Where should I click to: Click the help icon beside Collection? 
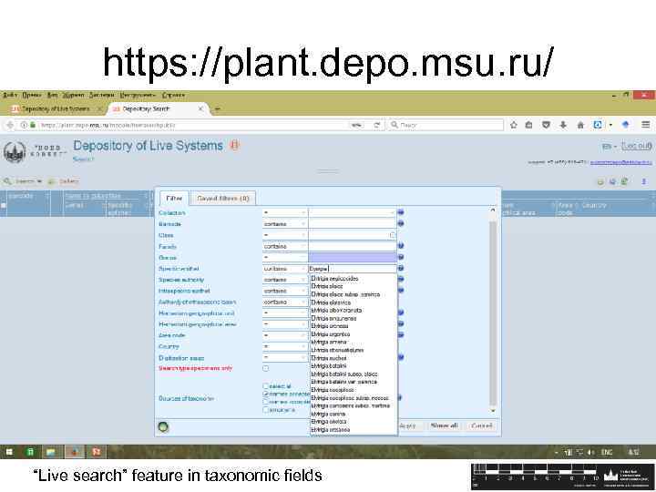(401, 212)
